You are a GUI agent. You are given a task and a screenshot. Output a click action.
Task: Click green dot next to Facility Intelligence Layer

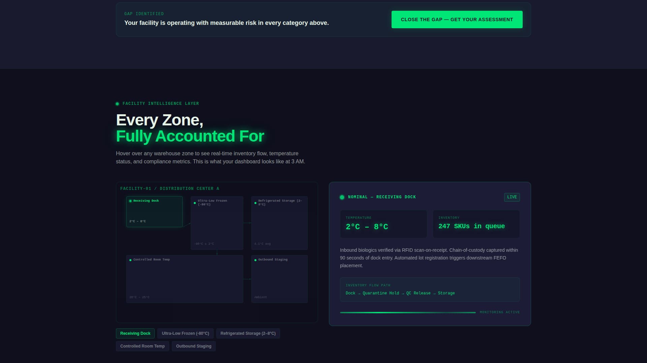tap(117, 104)
